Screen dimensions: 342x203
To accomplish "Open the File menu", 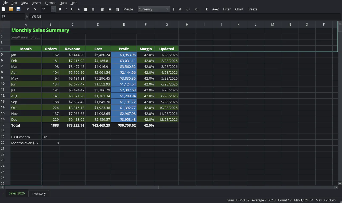I will tap(5, 3).
